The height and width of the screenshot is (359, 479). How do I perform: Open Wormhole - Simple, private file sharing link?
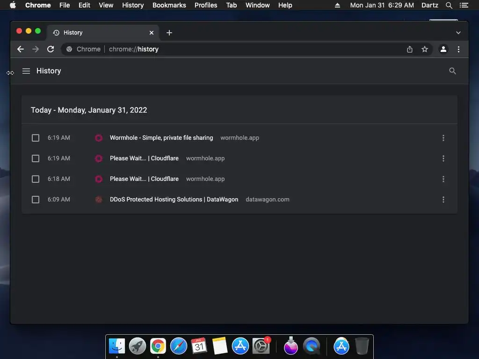click(x=161, y=138)
